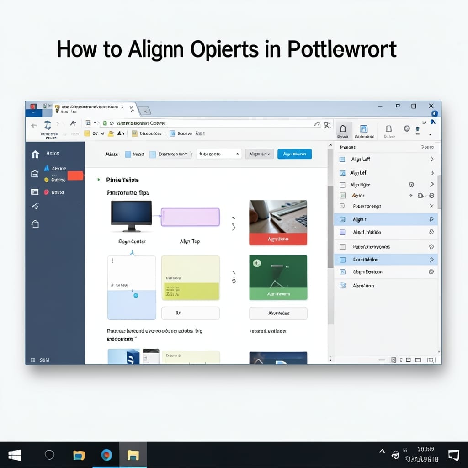Open the green card thumbnail

pyautogui.click(x=278, y=277)
